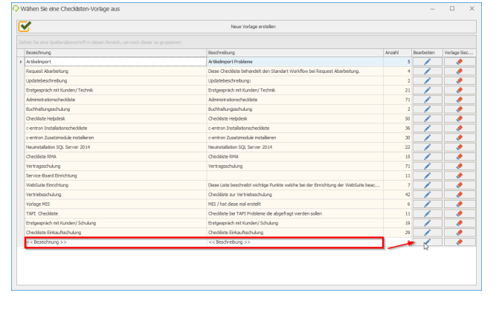Click the pencil edit icon for Artikelimport

(428, 62)
